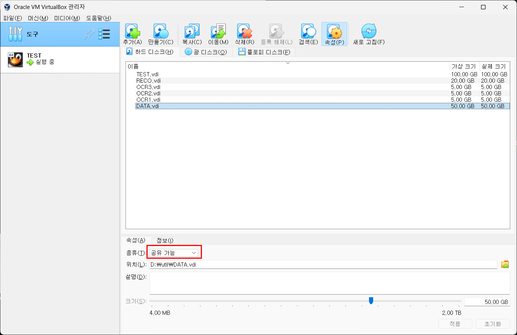517x335 pixels.
Task: Click the 2.00 TB slider maximum label
Action: [x=451, y=313]
